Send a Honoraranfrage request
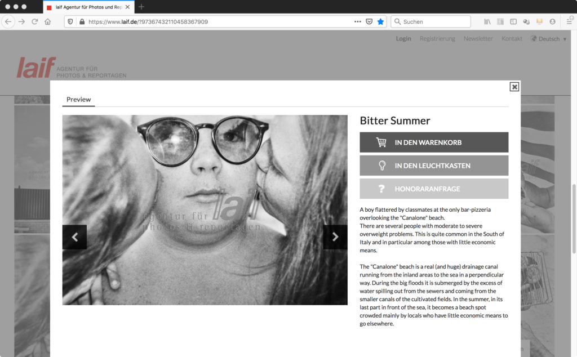This screenshot has height=357, width=577. (x=434, y=189)
